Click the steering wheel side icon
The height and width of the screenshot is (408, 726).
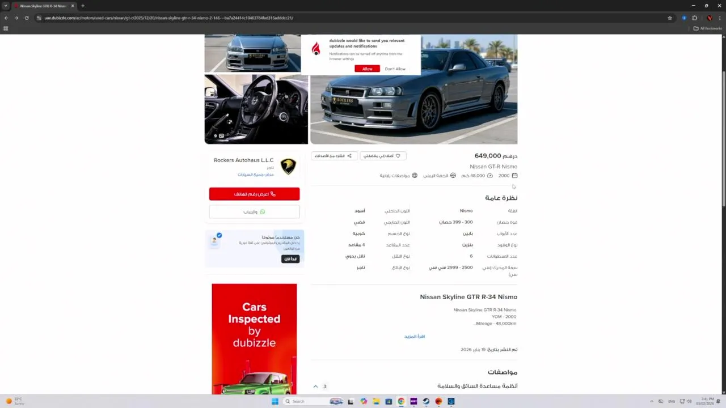[x=453, y=176]
